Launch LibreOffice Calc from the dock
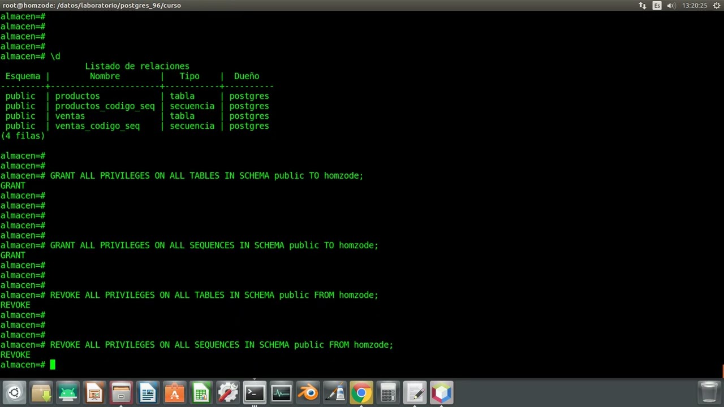Image resolution: width=724 pixels, height=407 pixels. pyautogui.click(x=201, y=393)
